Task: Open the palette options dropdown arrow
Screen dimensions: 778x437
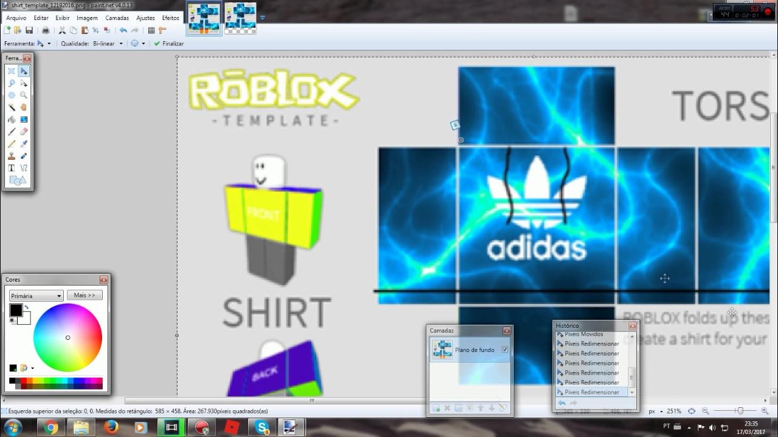Action: [32, 368]
